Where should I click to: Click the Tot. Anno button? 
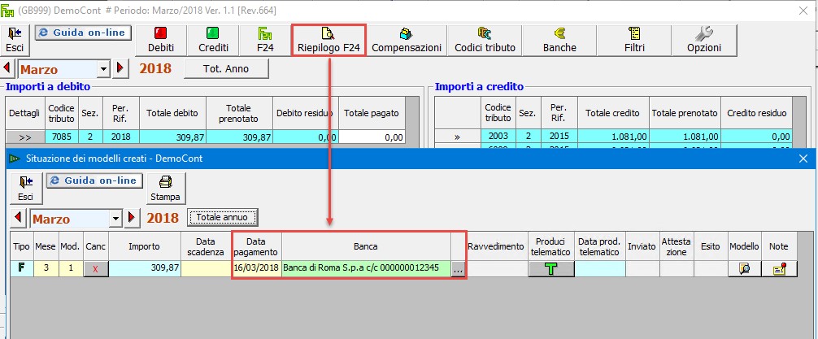(224, 69)
